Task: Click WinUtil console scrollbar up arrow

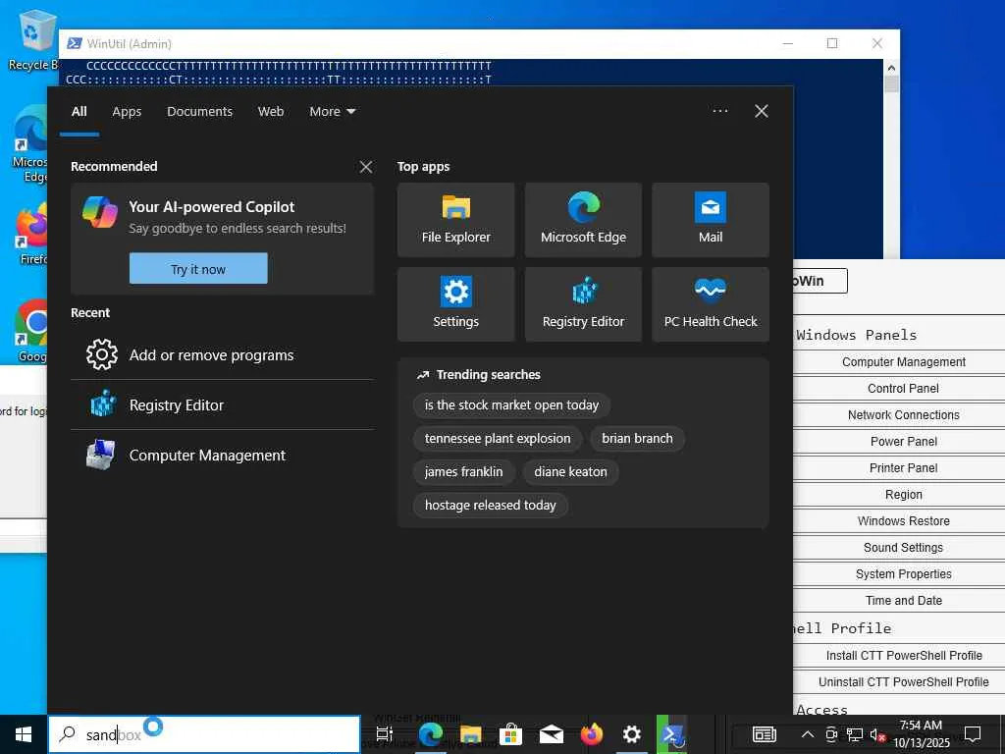Action: point(891,68)
